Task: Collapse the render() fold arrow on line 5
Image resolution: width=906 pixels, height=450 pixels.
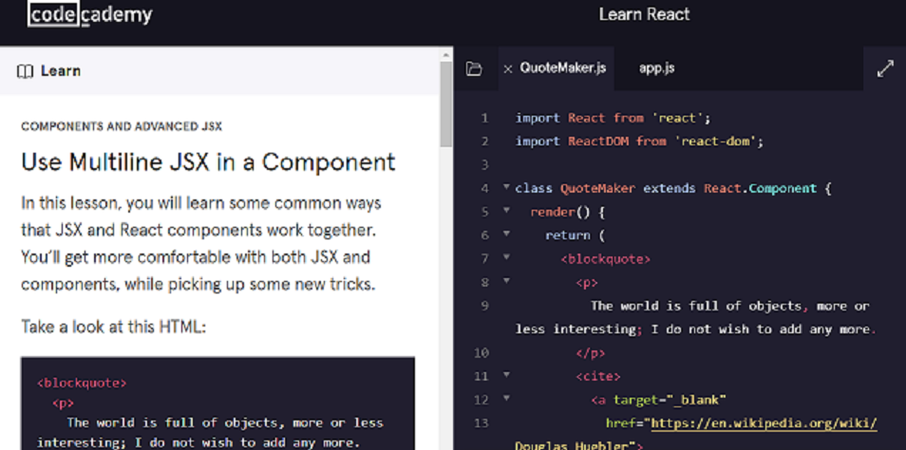Action: 506,210
